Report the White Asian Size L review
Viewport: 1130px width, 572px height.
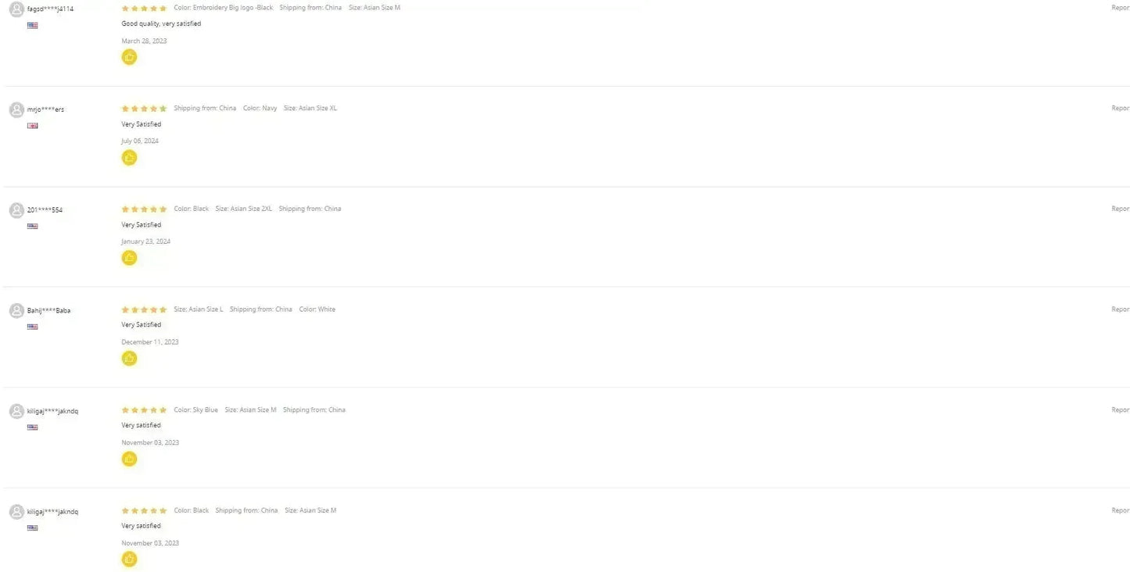point(1121,309)
